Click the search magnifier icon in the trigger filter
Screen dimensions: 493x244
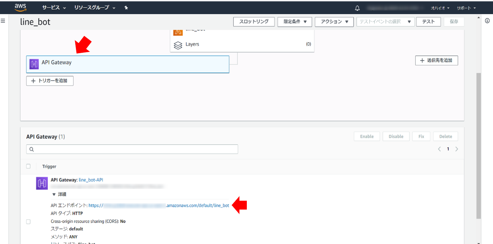click(x=32, y=149)
